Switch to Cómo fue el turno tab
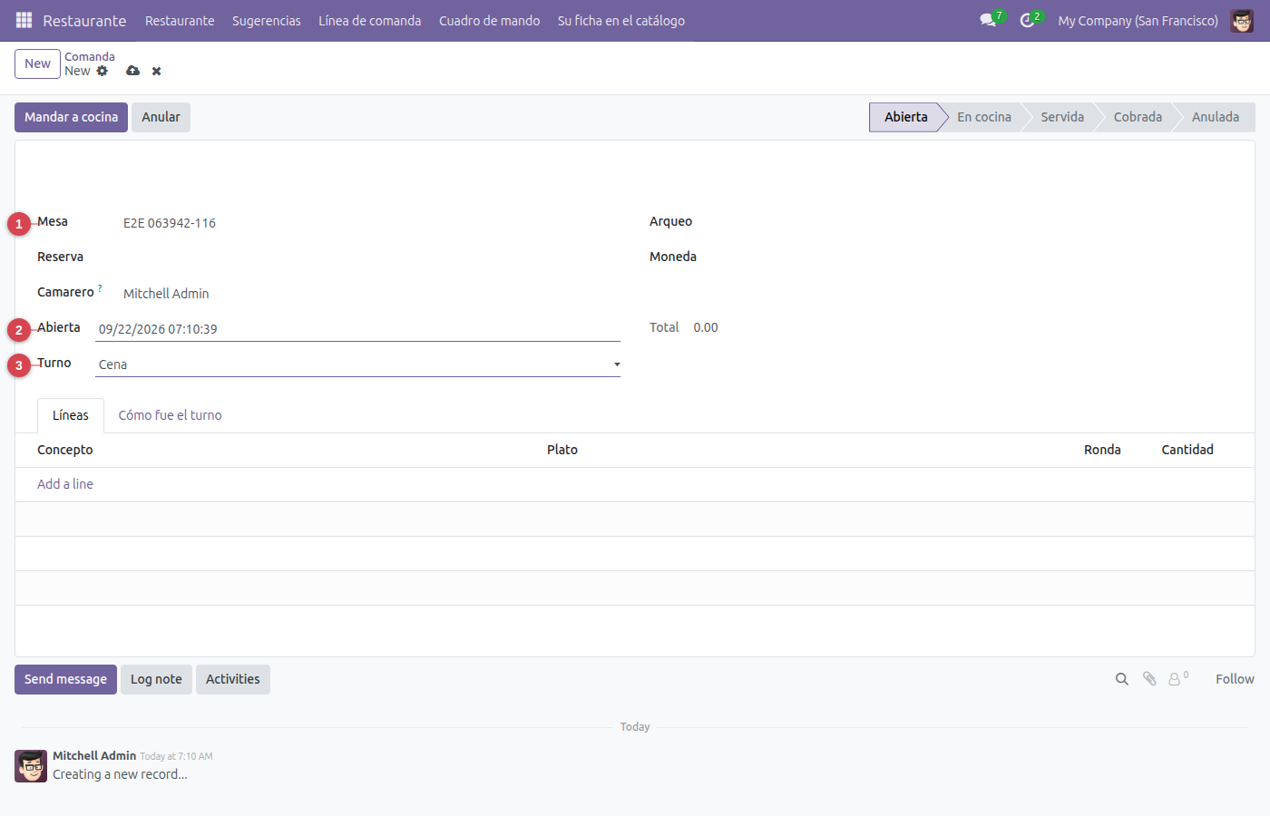The height and width of the screenshot is (816, 1270). coord(170,415)
